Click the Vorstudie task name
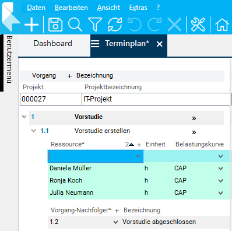Screen dimensions: 232x231 89,117
